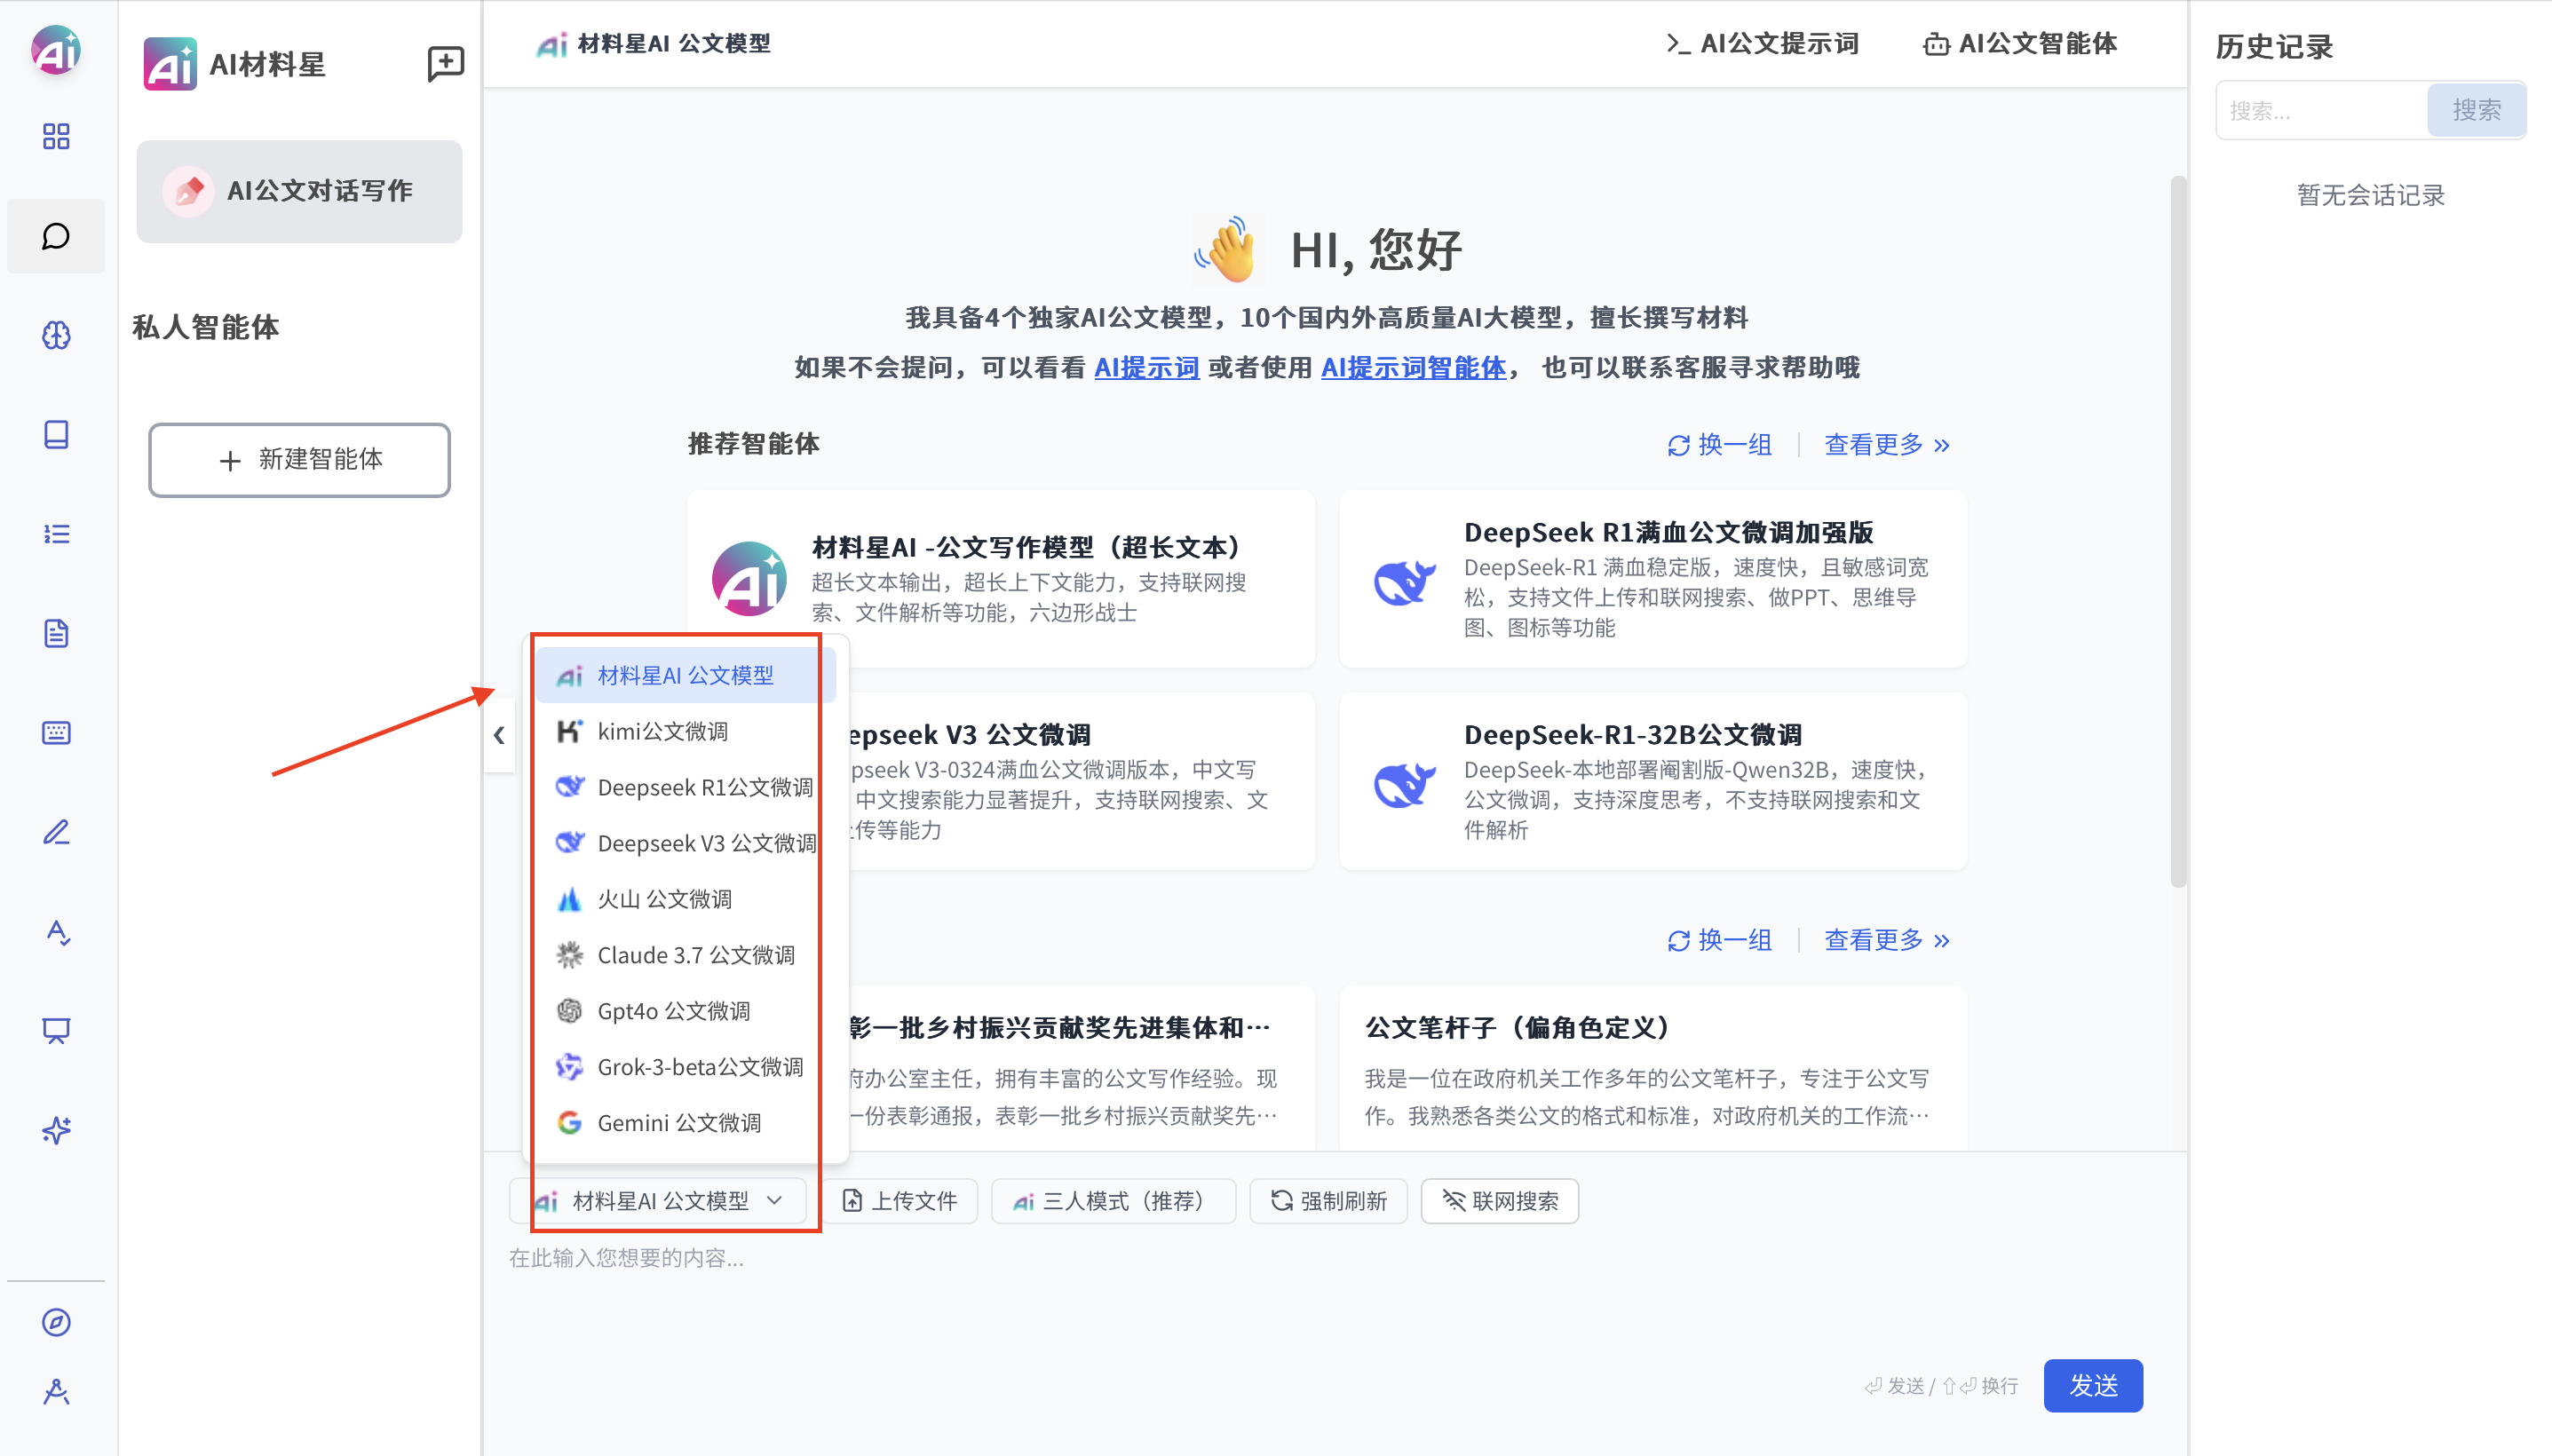Viewport: 2552px width, 1456px height.
Task: Toggle the 联网搜索 web search option
Action: tap(1499, 1201)
